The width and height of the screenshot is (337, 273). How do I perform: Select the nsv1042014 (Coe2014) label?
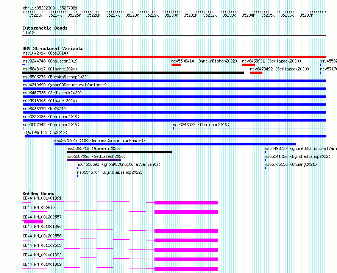45,53
